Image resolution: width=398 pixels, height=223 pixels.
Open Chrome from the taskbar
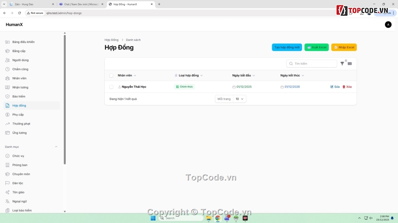click(218, 218)
